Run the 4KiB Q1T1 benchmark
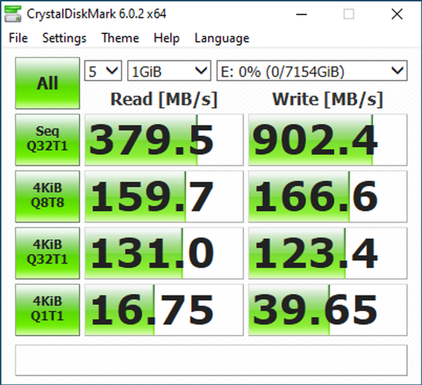This screenshot has width=422, height=385. (x=47, y=308)
